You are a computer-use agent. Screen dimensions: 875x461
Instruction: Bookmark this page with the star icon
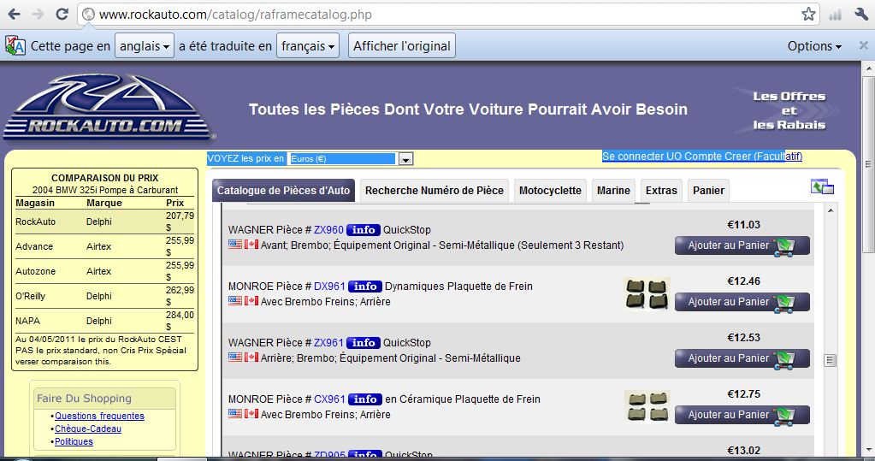click(x=808, y=15)
